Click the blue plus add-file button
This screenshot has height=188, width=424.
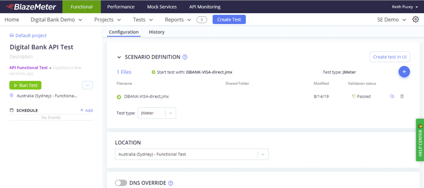click(x=404, y=72)
